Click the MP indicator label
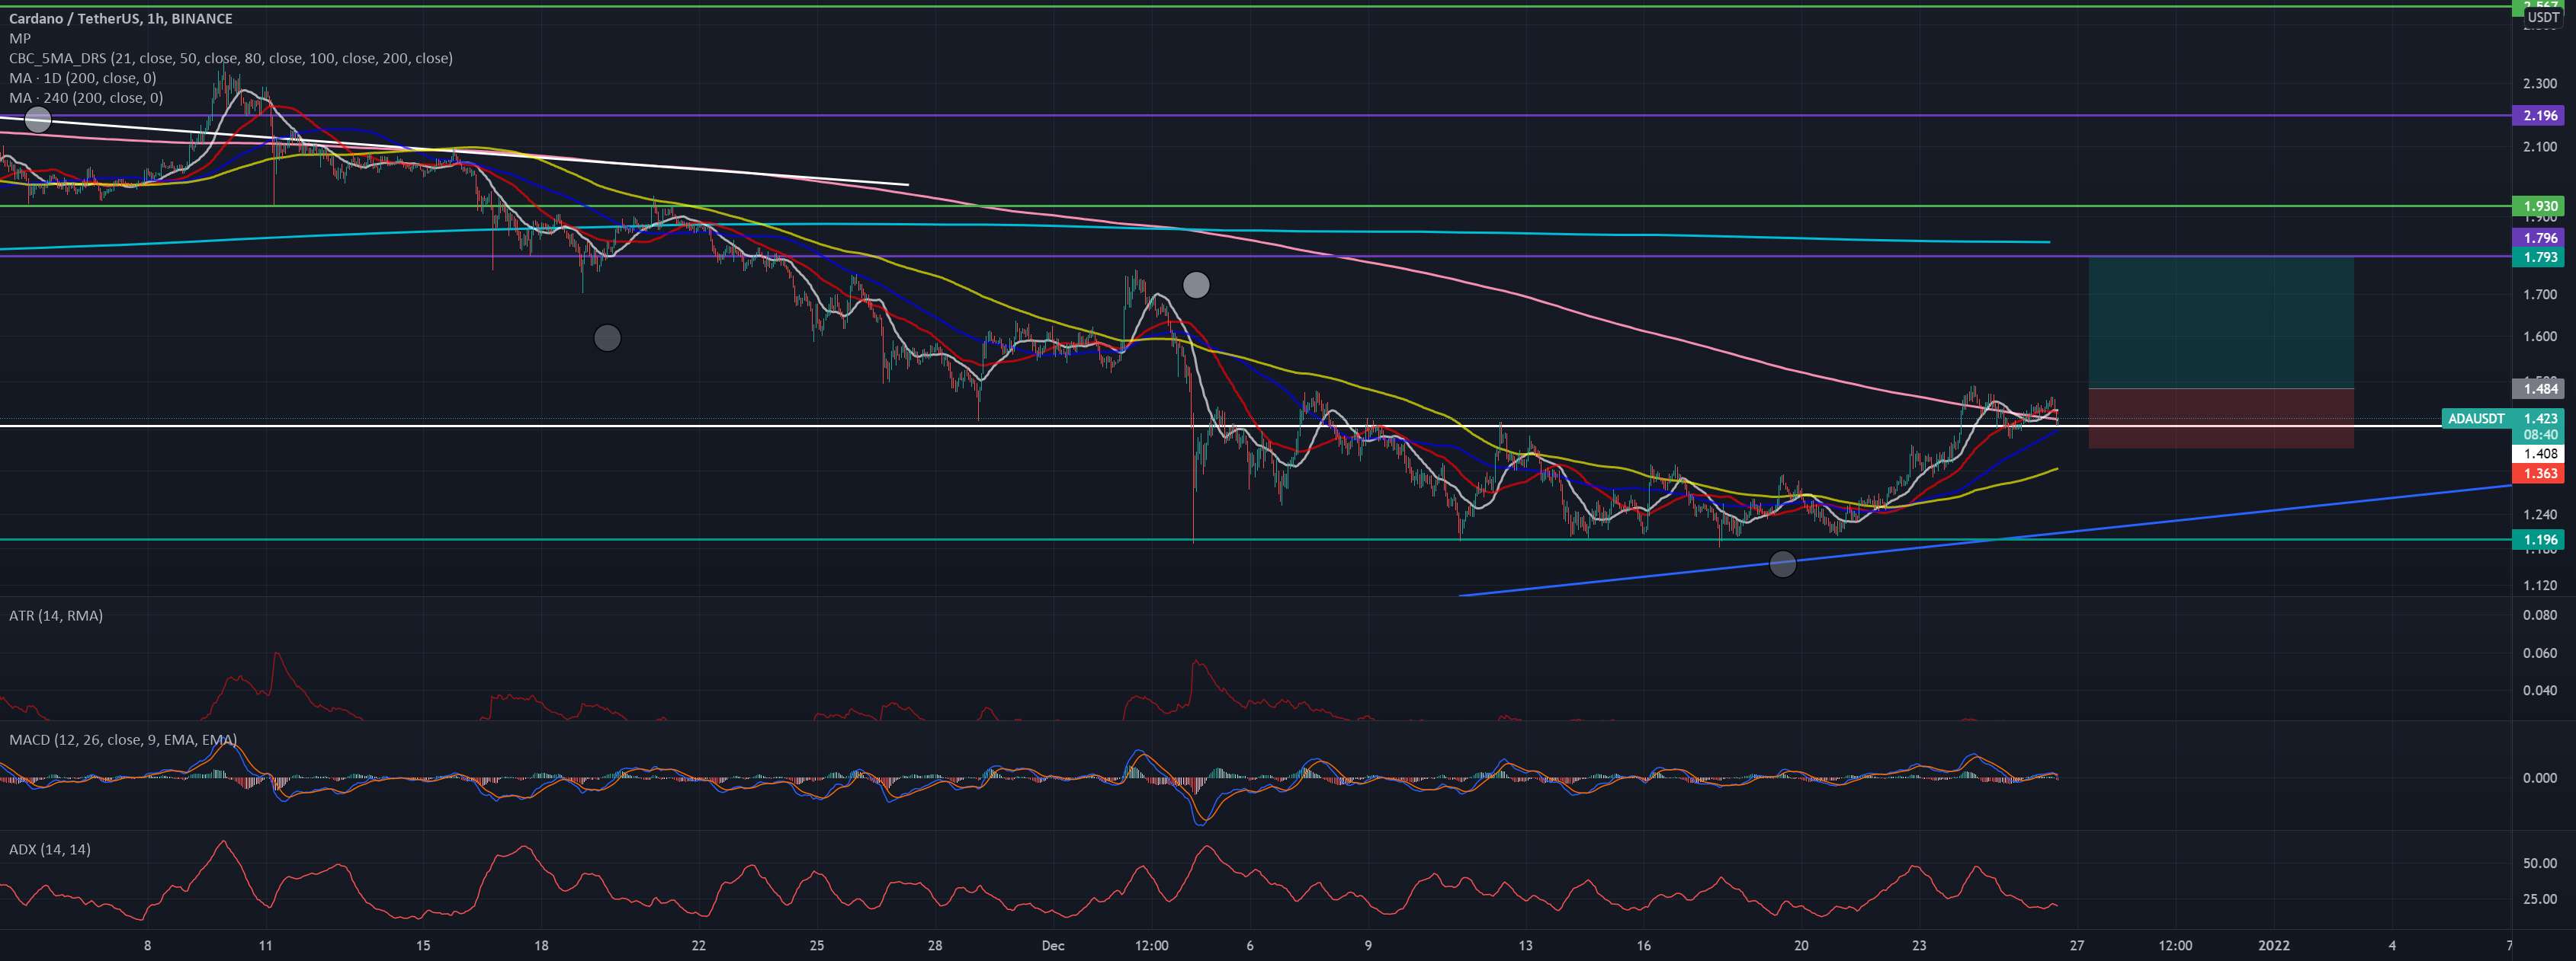 pyautogui.click(x=20, y=38)
